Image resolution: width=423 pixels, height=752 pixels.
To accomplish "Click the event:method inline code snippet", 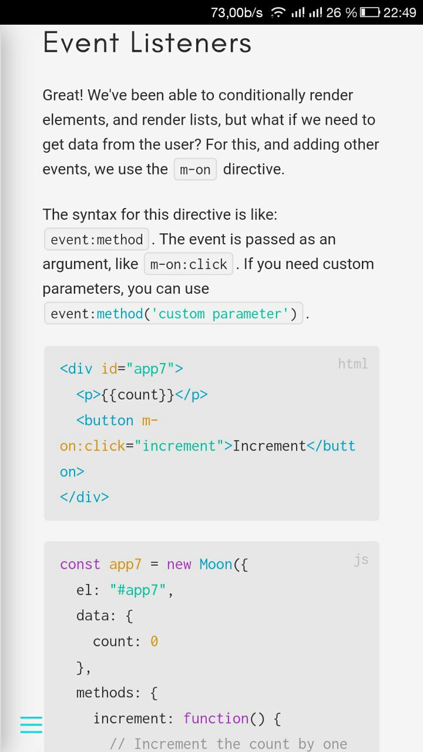I will click(96, 240).
